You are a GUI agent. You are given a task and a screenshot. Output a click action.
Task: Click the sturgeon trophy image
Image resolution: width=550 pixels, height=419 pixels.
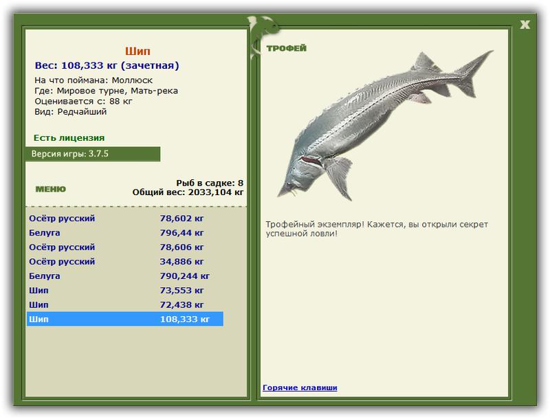pos(385,126)
